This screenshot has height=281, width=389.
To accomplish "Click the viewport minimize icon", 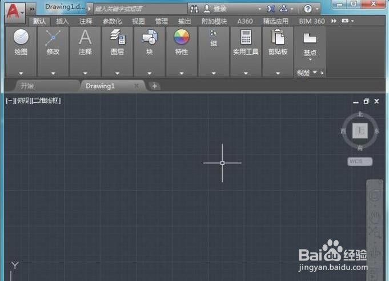I will [x=356, y=102].
